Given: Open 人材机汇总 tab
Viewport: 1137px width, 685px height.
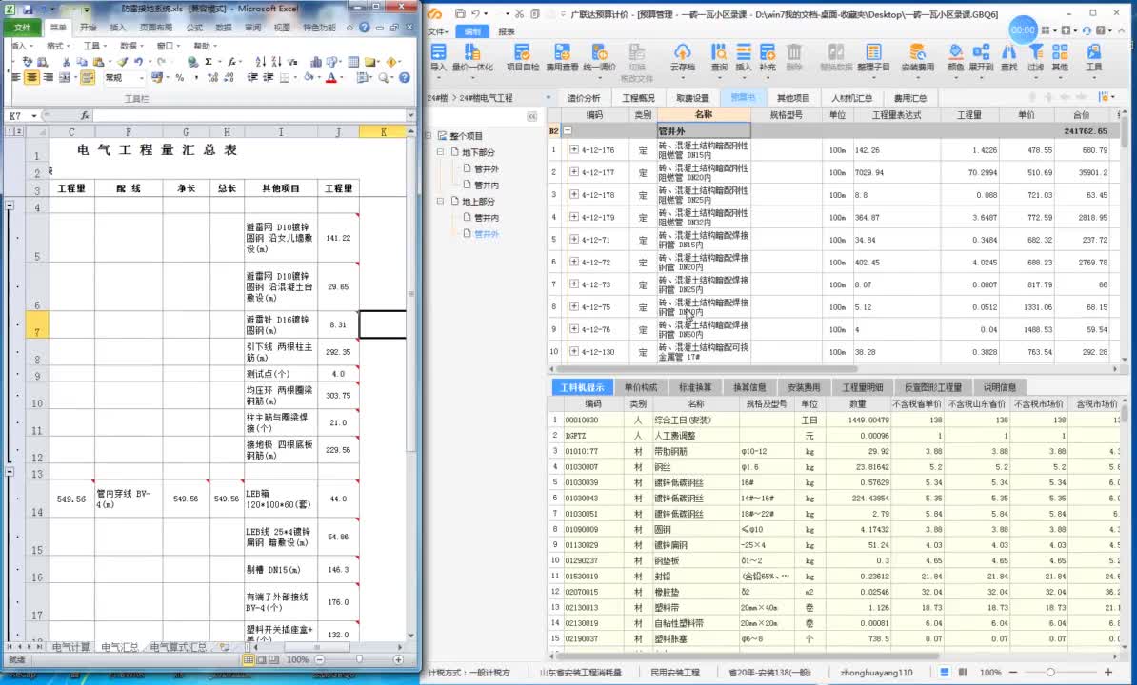Looking at the screenshot, I should (x=852, y=98).
